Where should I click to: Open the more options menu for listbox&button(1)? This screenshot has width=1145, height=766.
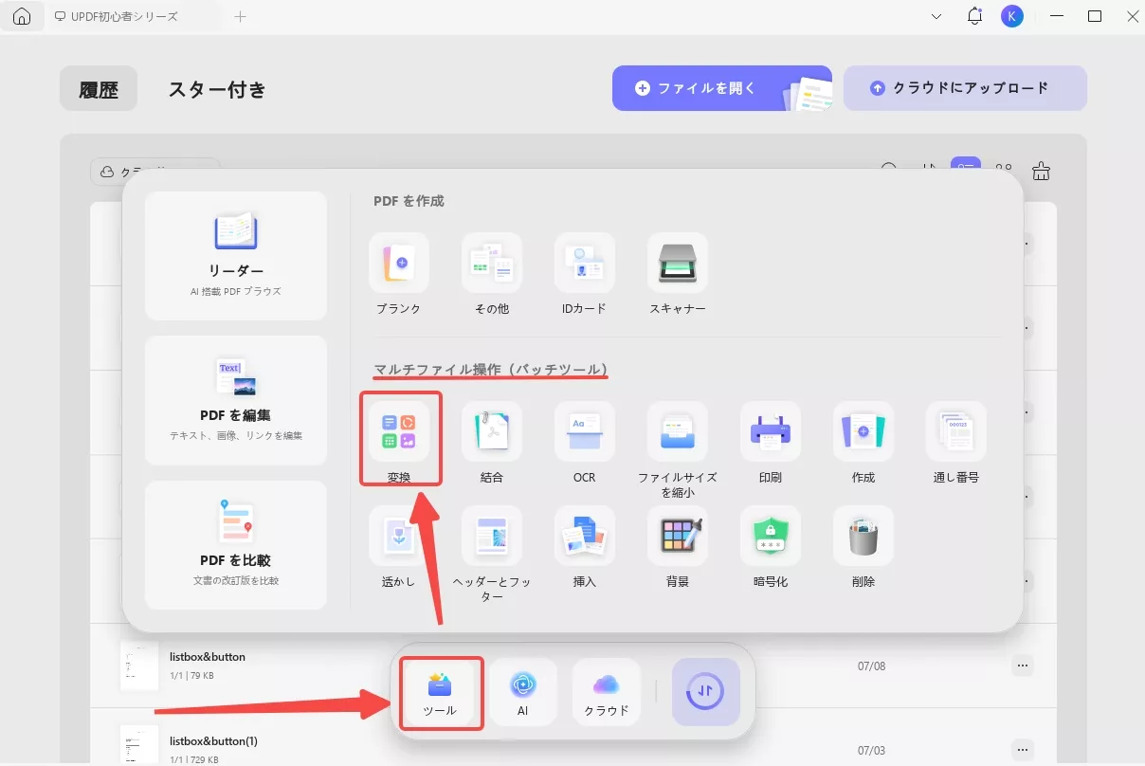(1023, 749)
